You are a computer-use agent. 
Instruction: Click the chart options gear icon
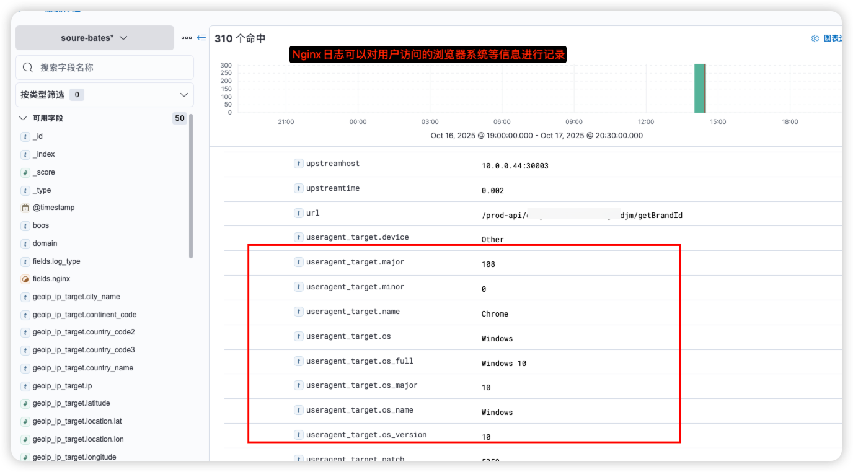point(815,38)
